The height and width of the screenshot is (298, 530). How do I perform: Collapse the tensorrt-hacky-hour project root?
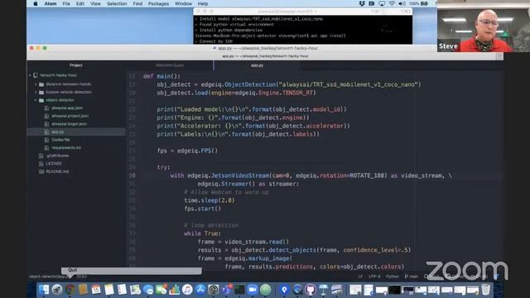coord(30,75)
